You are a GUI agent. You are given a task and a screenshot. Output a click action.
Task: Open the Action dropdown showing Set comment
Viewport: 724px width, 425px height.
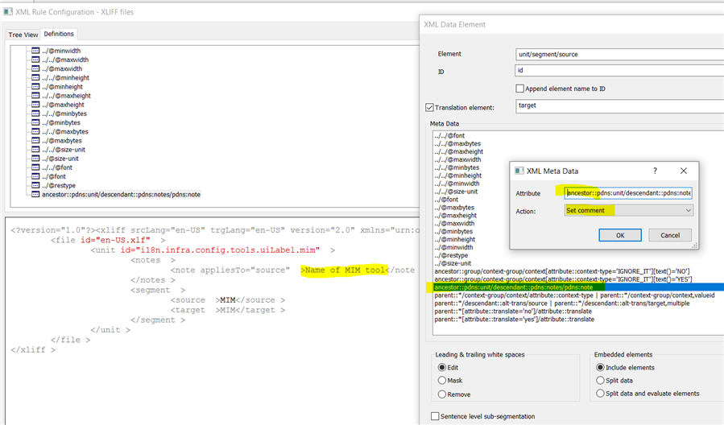coord(628,210)
